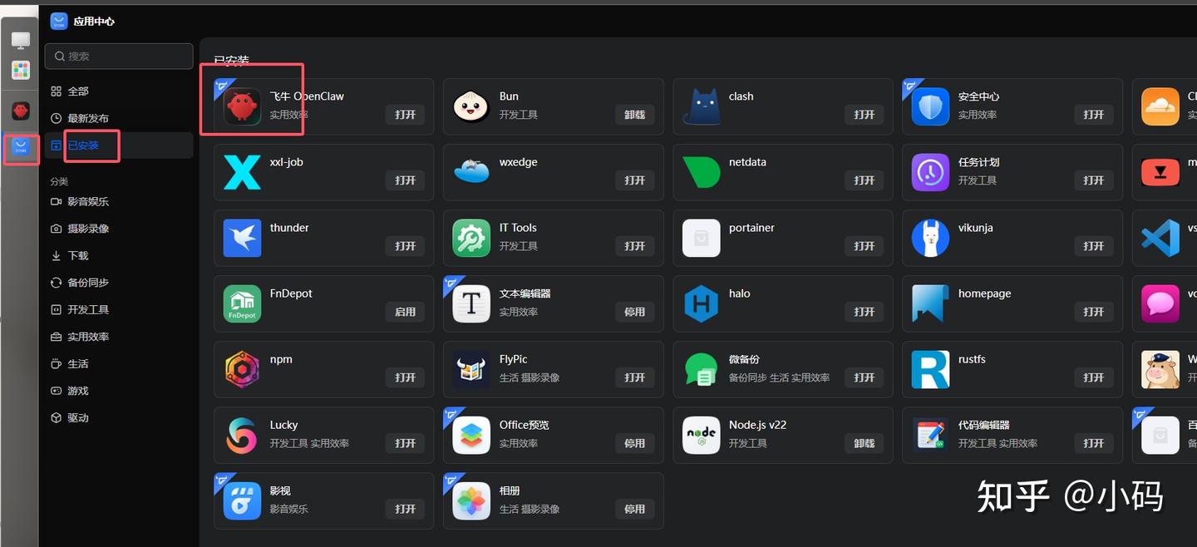Select the 全部 category

(120, 91)
